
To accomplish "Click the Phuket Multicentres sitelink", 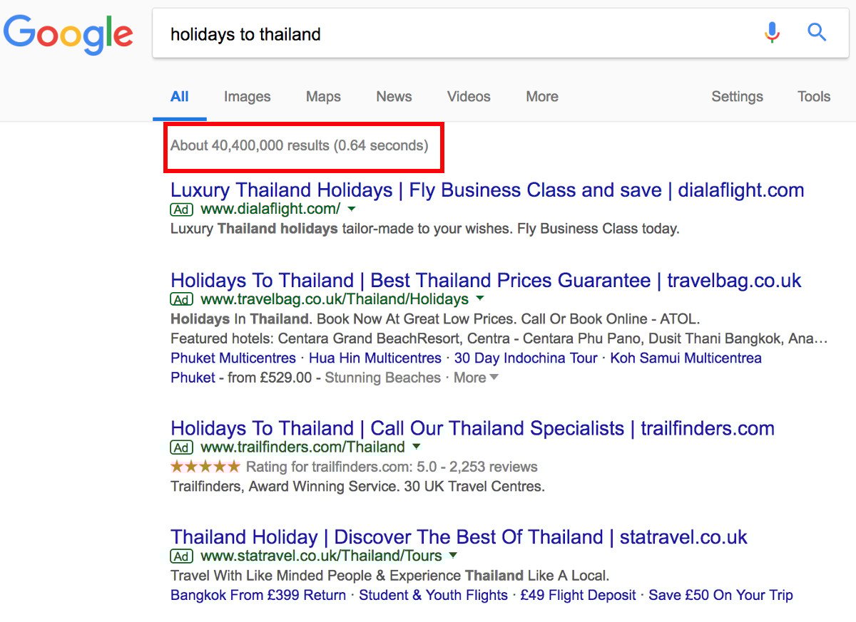I will [x=233, y=358].
